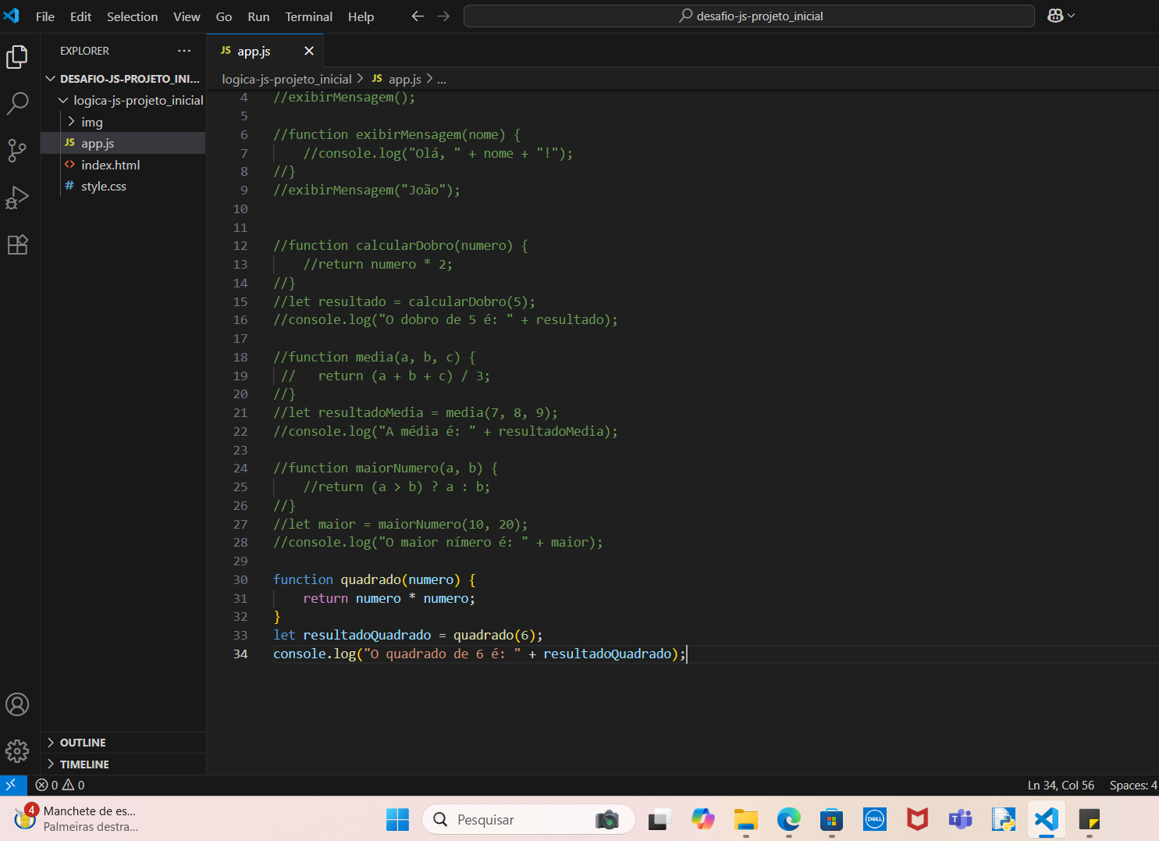Open the Terminal menu
Viewport: 1159px width, 841px height.
coord(309,16)
